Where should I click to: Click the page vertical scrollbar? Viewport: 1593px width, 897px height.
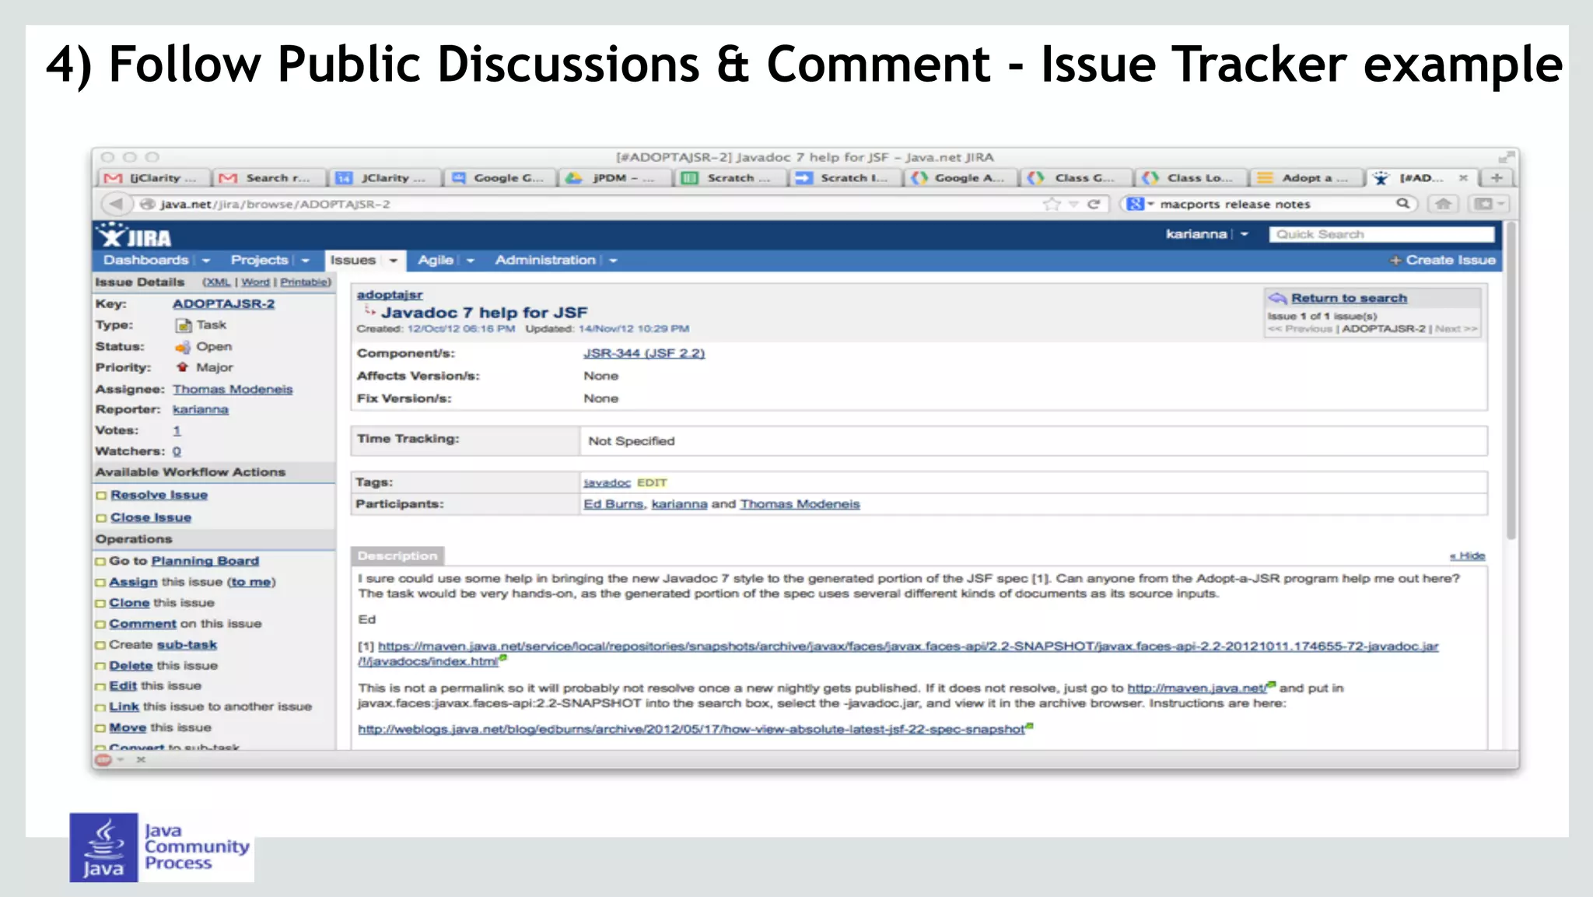[x=1511, y=381]
